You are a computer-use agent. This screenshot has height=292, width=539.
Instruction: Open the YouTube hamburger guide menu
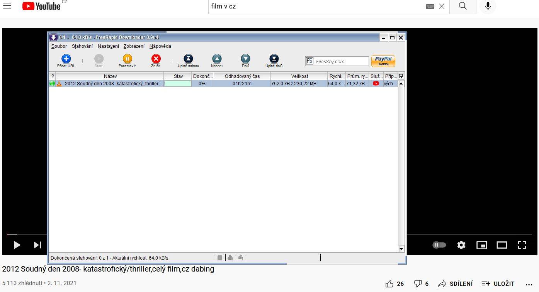(x=7, y=6)
